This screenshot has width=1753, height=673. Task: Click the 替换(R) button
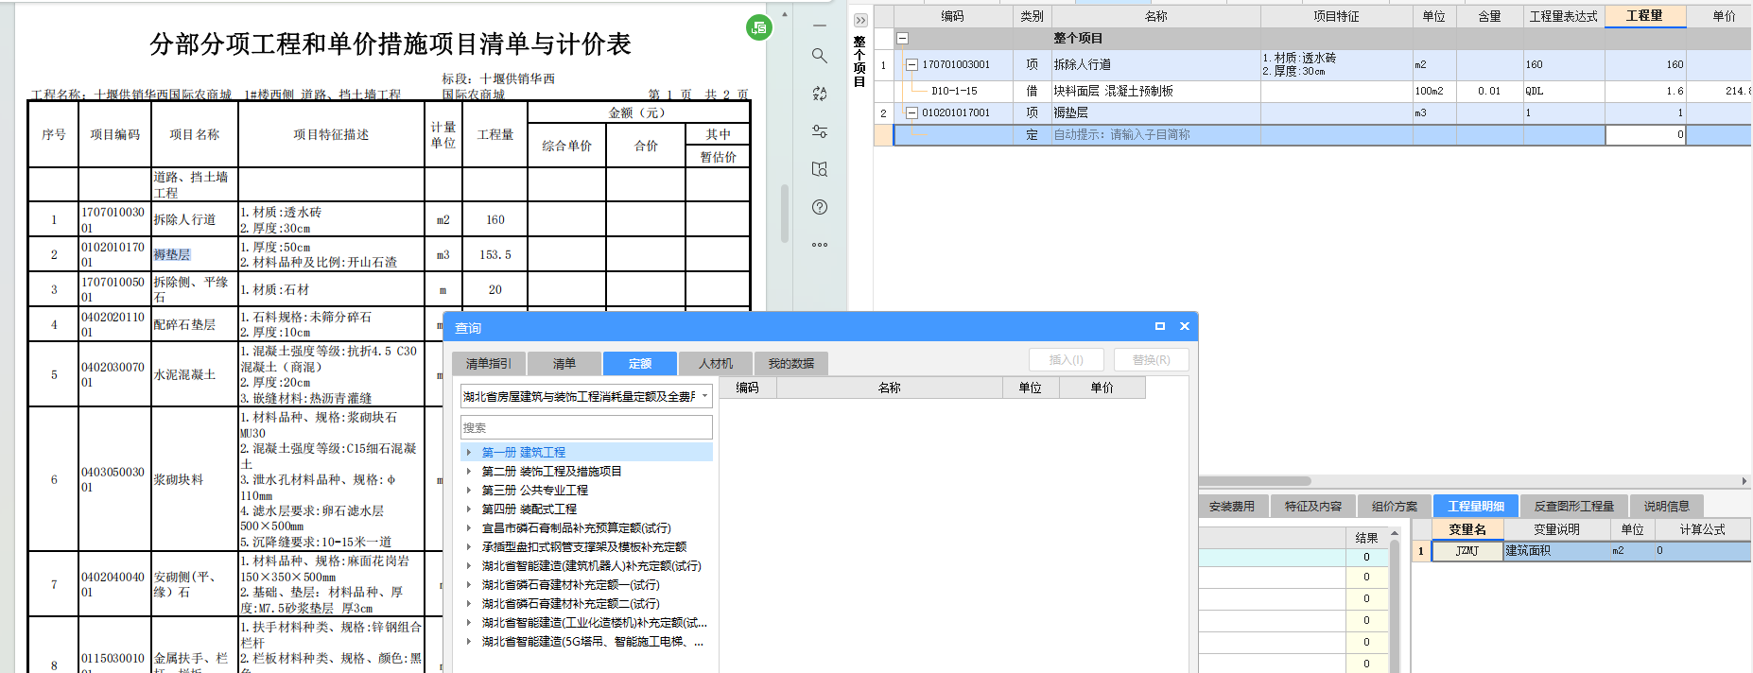[x=1151, y=360]
